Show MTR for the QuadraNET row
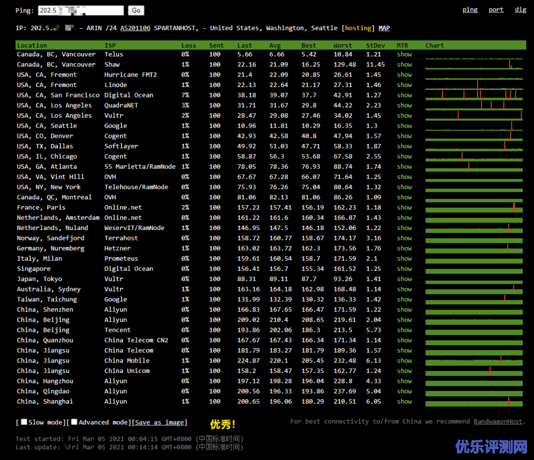 [404, 105]
